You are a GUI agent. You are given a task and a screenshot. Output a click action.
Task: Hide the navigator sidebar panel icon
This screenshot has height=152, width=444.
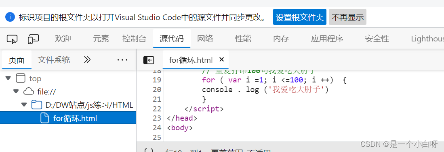pos(149,60)
